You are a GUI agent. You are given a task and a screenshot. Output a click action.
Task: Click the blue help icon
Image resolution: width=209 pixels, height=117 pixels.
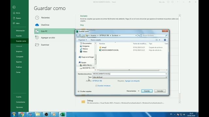point(165,40)
